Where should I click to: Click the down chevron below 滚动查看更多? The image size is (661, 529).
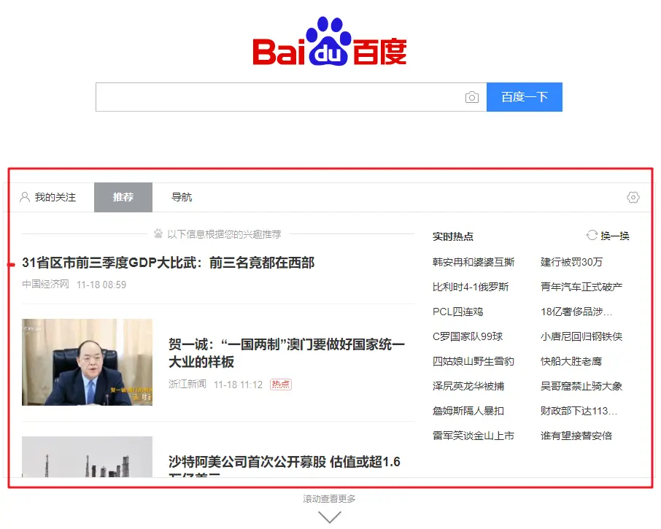(329, 517)
